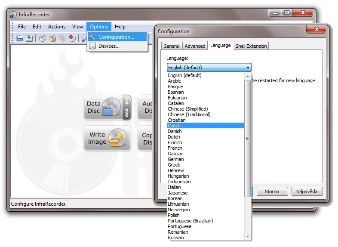Click the Data Disc button
Viewport: 338px width, 247px height.
pyautogui.click(x=108, y=107)
